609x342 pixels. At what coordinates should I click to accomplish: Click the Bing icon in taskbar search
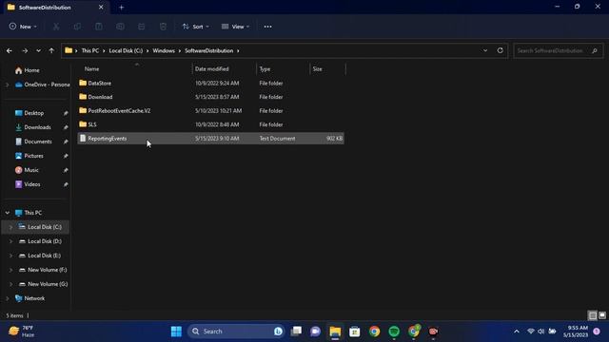(x=278, y=332)
